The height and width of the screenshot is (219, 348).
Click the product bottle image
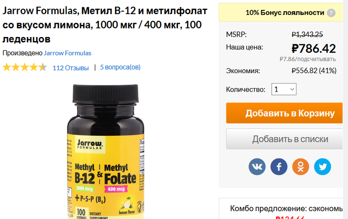[x=106, y=152]
